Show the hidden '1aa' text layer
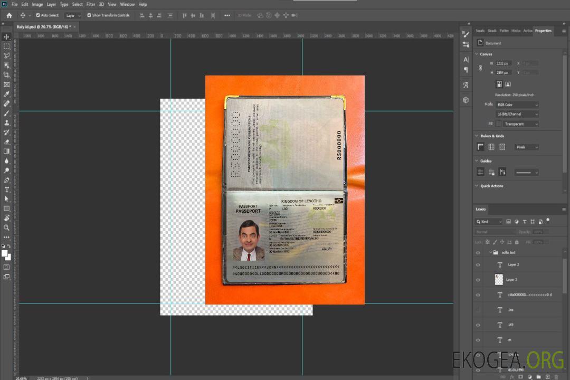Screen dimensions: 570x380 point(478,310)
